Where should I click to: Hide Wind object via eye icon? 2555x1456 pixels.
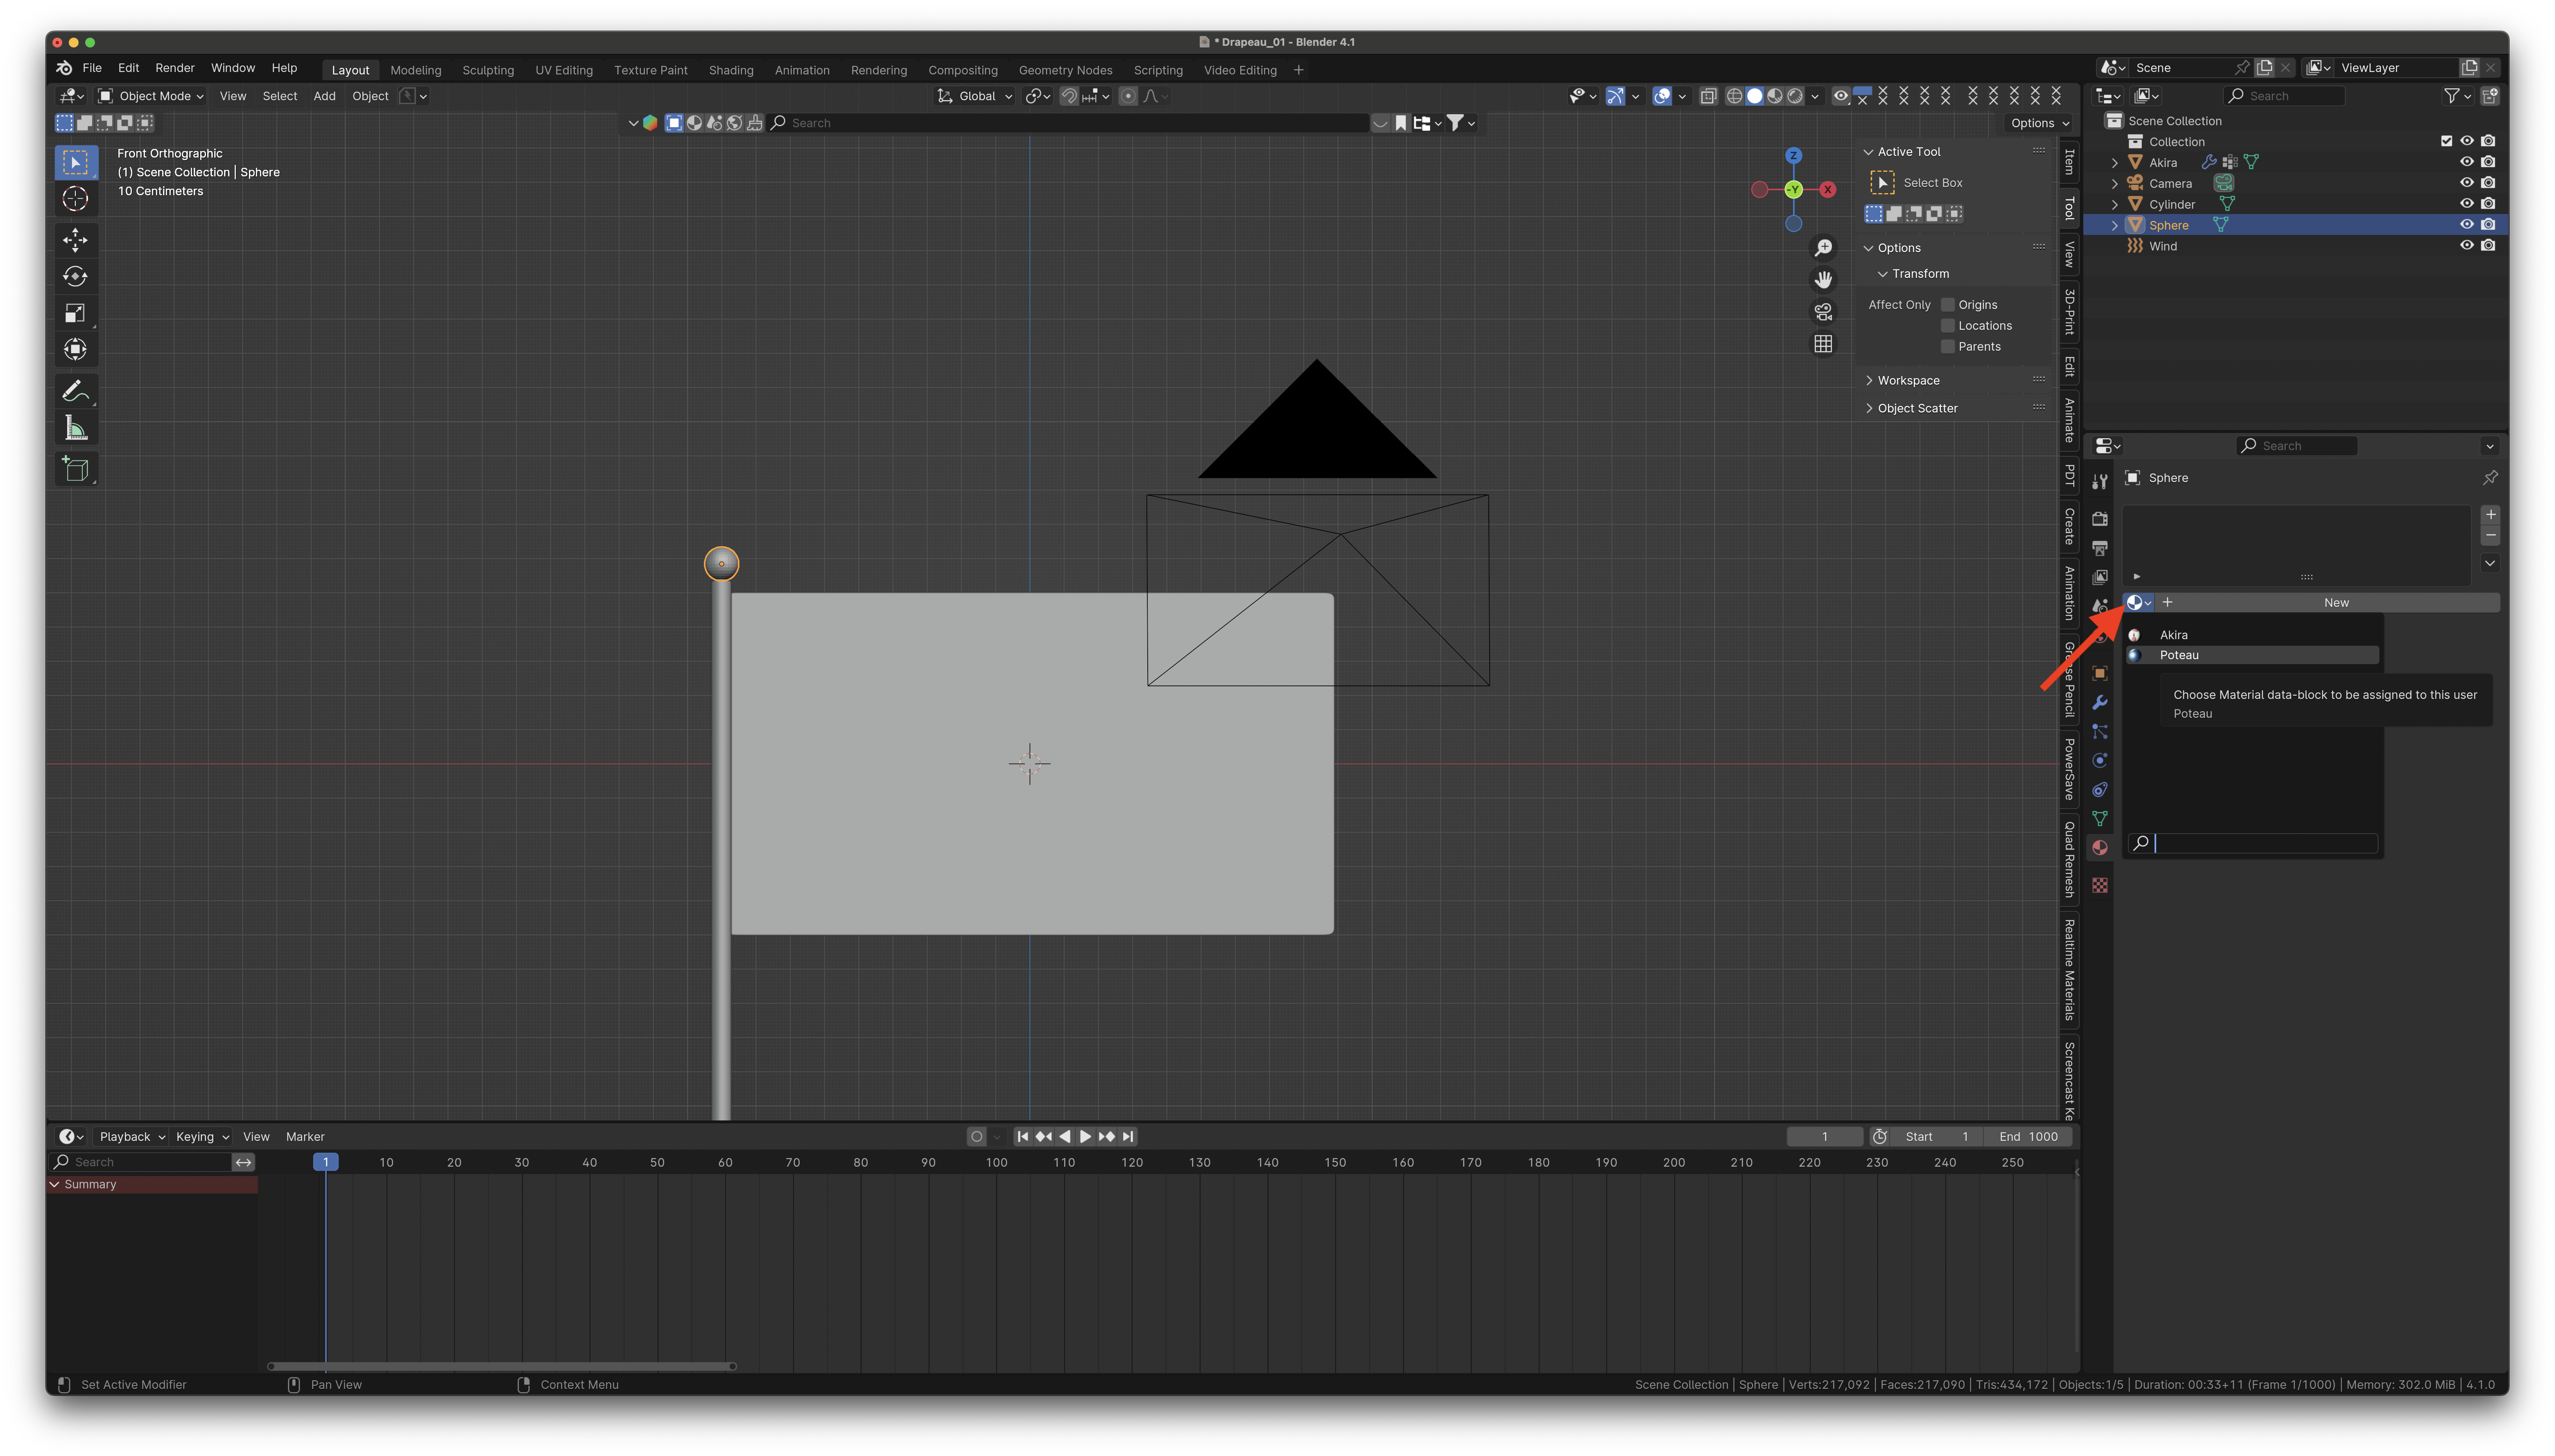[2467, 246]
